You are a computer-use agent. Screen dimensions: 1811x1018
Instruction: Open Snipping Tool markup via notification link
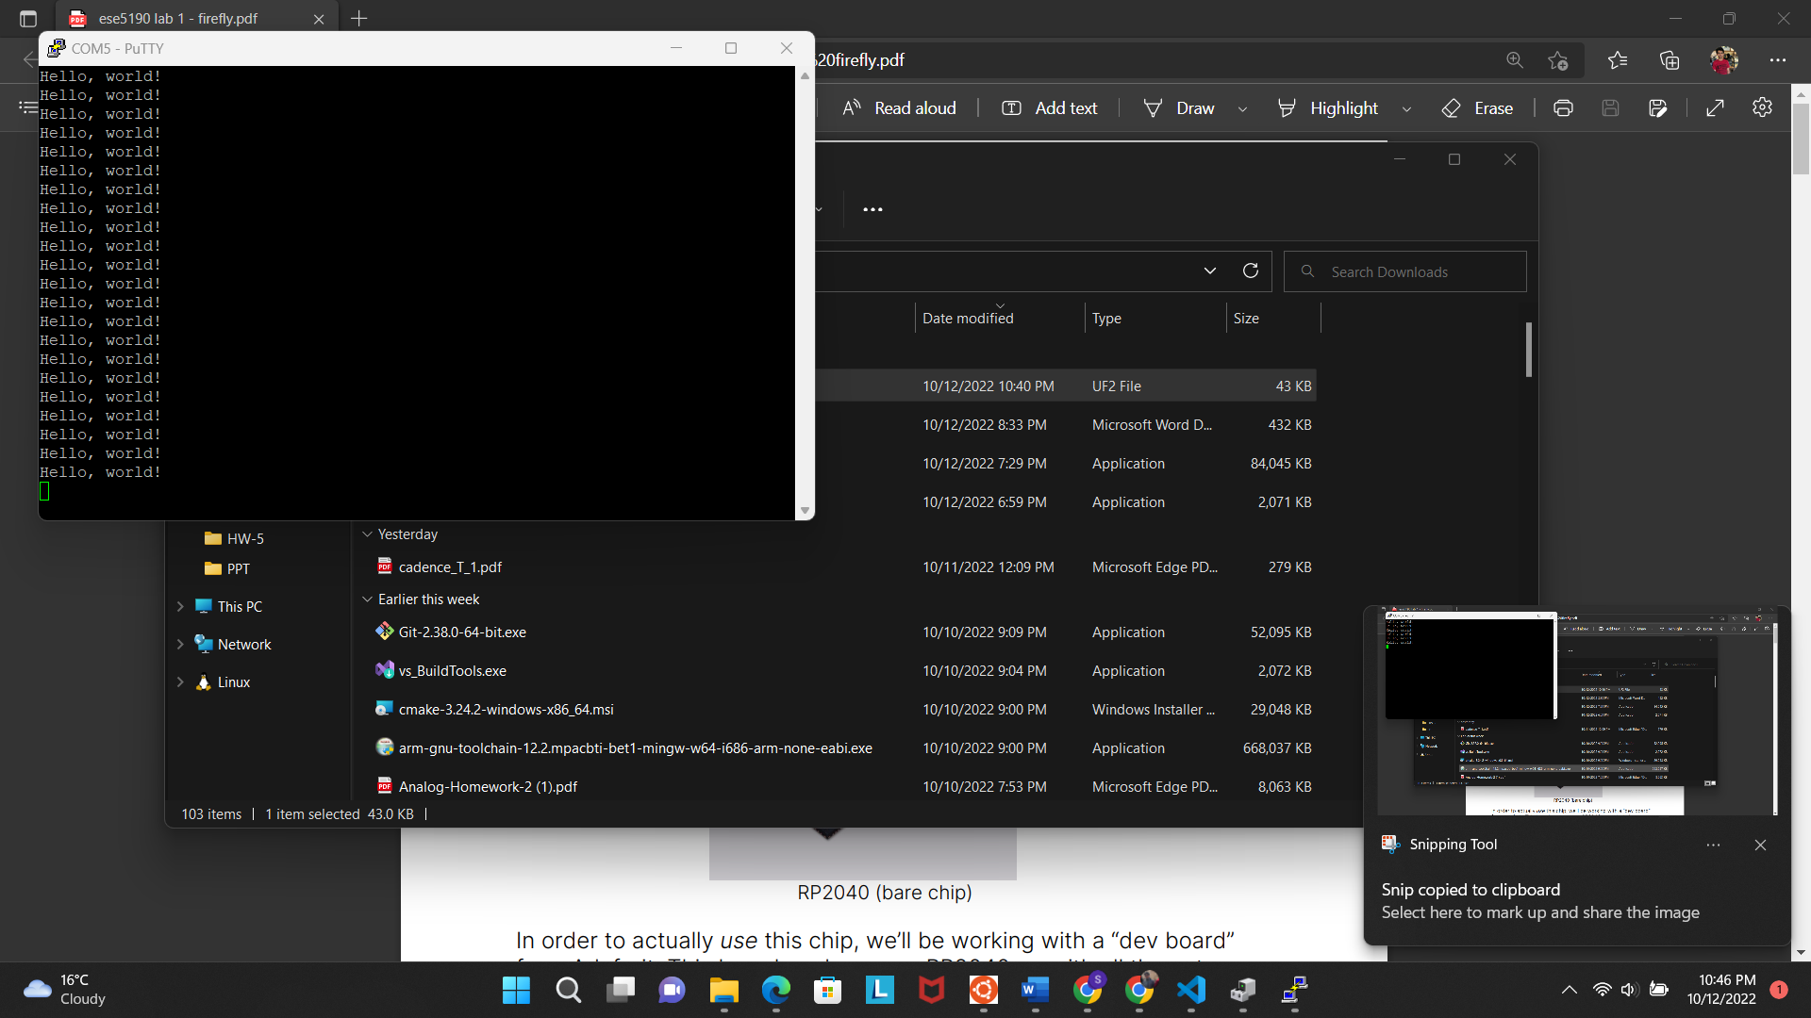1539,912
